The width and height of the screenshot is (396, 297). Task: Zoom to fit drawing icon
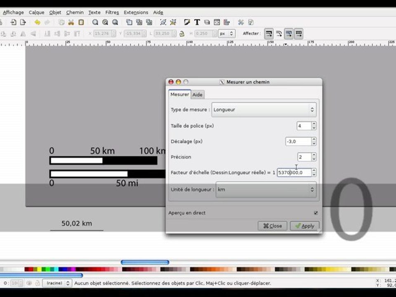pos(105,22)
